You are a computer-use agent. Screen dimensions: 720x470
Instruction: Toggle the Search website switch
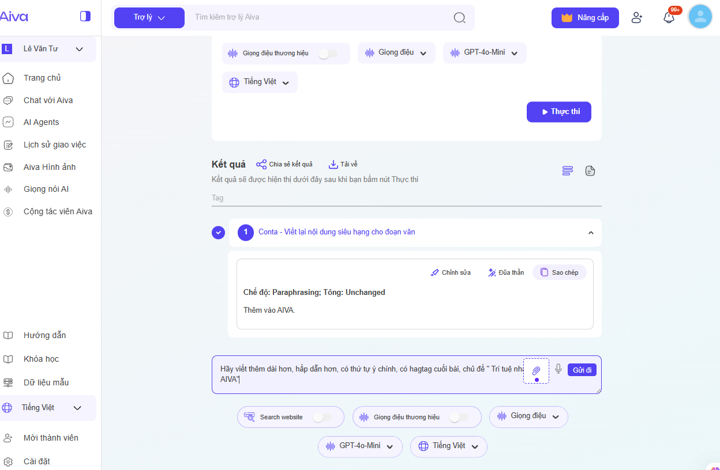click(322, 417)
